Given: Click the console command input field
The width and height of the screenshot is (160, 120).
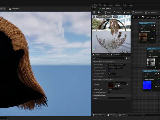Looking at the screenshot, I should point(144,115).
